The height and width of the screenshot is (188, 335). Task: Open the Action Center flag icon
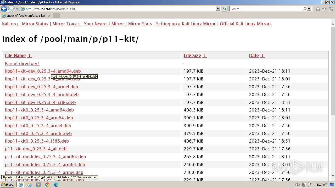tap(310, 185)
